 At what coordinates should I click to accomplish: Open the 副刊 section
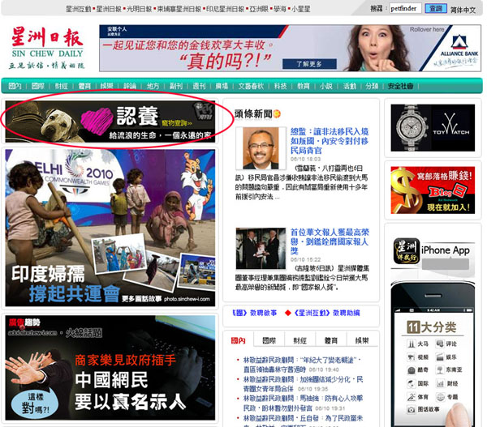(x=176, y=86)
